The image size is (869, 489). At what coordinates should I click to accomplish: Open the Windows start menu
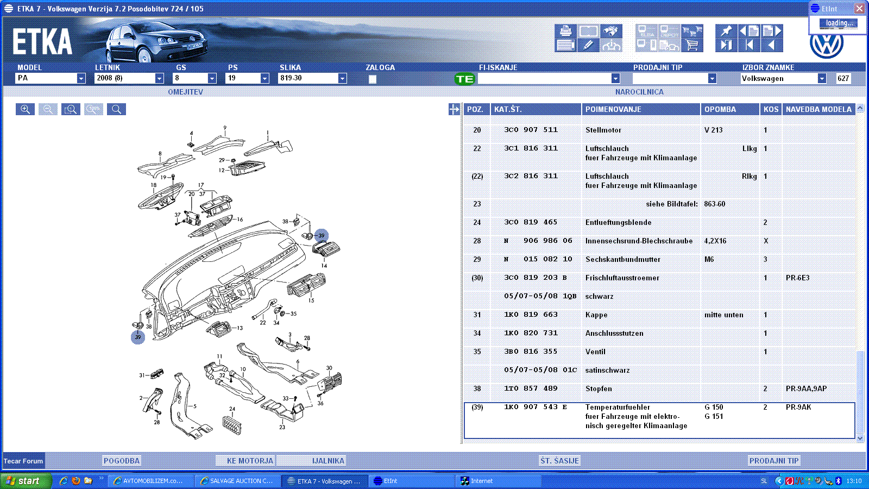point(26,481)
